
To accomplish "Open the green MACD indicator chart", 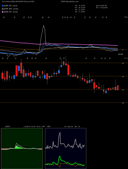I will coord(22,149).
